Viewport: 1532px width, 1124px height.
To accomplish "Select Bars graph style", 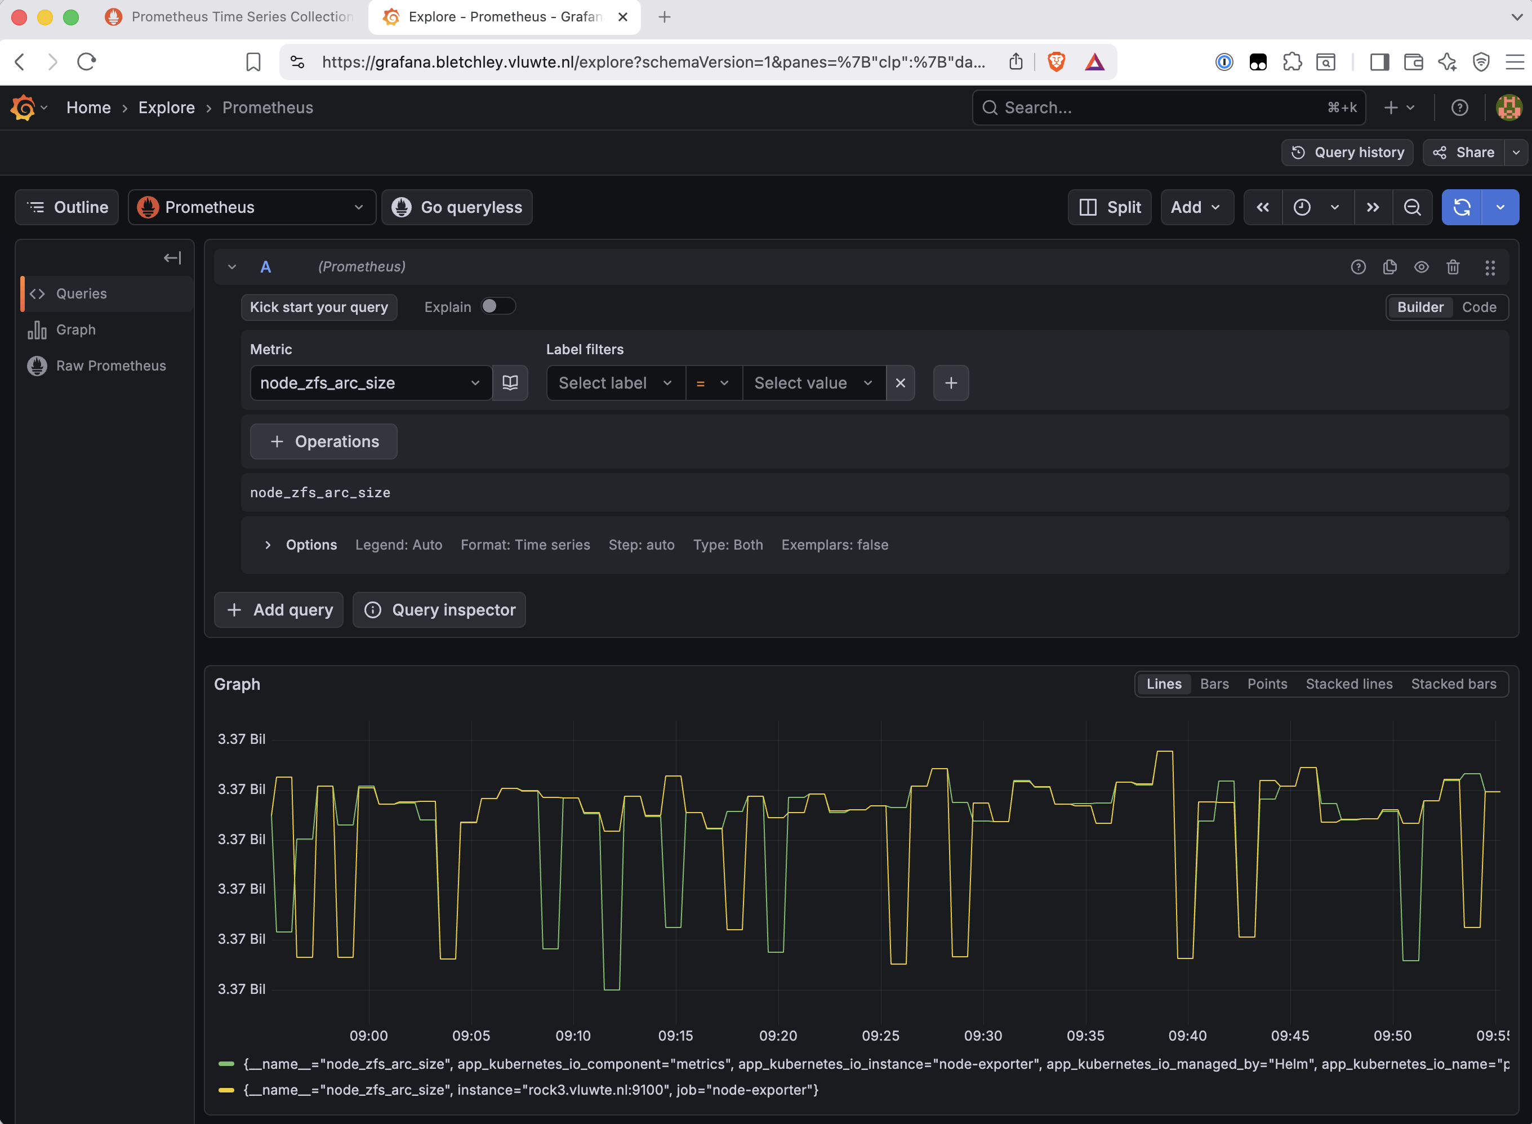I will (1214, 684).
